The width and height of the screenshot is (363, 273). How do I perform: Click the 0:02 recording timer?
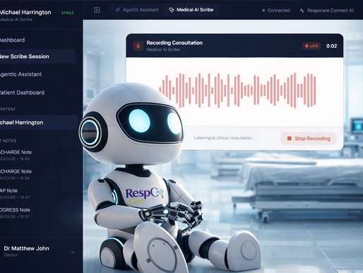pyautogui.click(x=331, y=46)
